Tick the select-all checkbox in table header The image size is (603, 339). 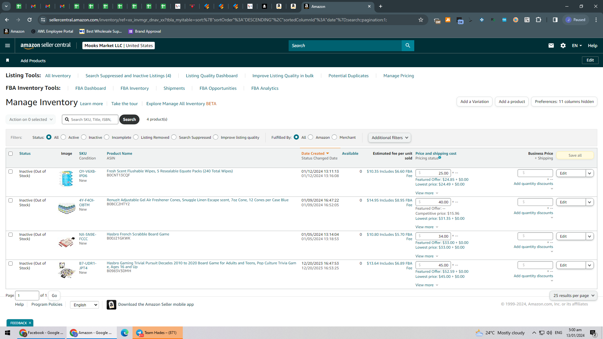click(x=11, y=154)
